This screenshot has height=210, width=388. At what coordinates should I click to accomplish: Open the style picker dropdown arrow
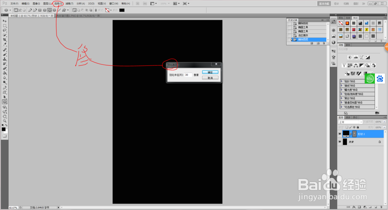(111, 10)
